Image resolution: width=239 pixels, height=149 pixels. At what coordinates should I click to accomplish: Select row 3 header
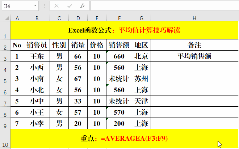point(5,56)
